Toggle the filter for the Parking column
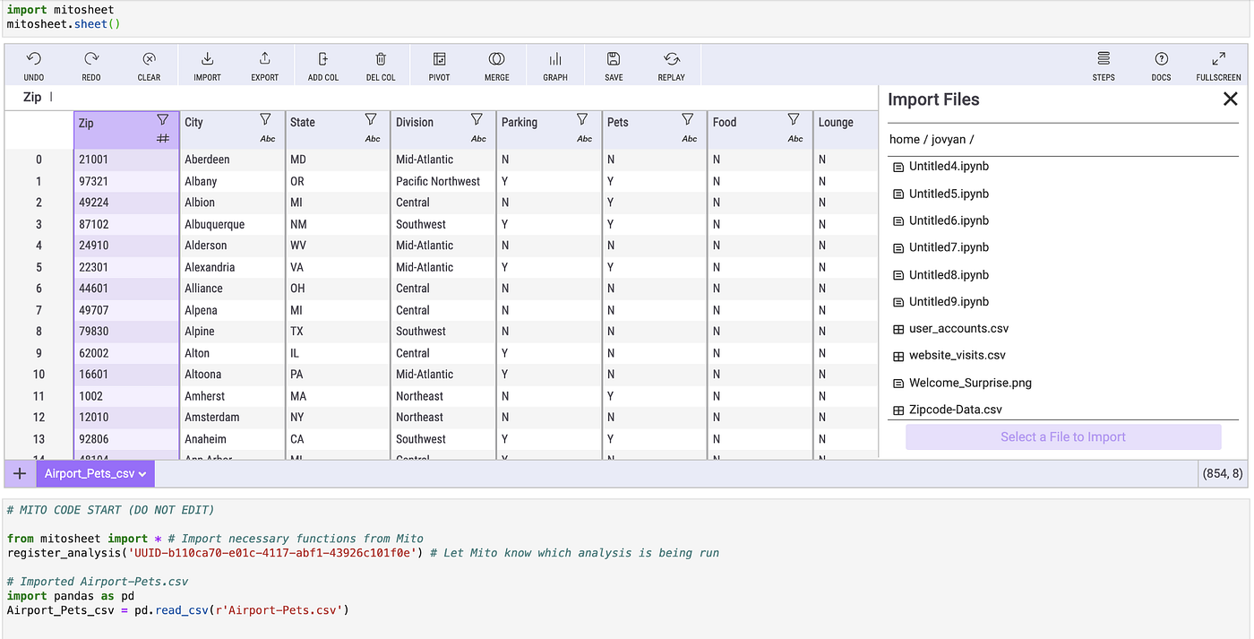 pos(584,118)
